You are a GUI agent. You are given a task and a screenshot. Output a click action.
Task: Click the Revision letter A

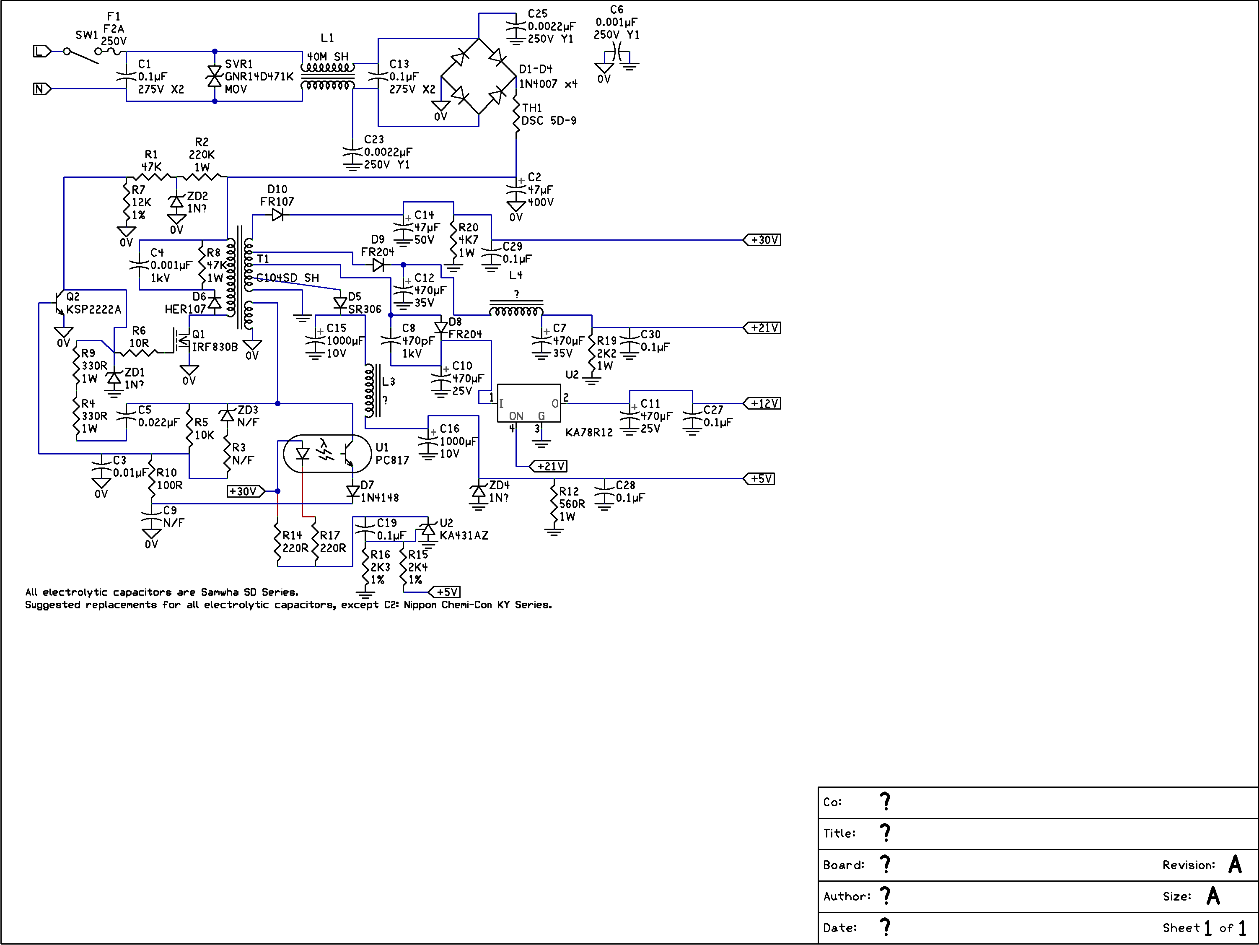(x=1235, y=864)
